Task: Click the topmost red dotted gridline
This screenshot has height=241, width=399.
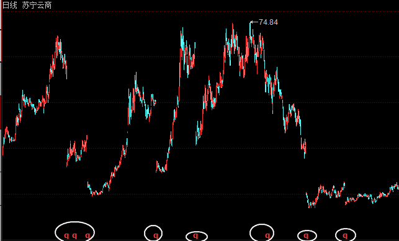Action: click(200, 11)
